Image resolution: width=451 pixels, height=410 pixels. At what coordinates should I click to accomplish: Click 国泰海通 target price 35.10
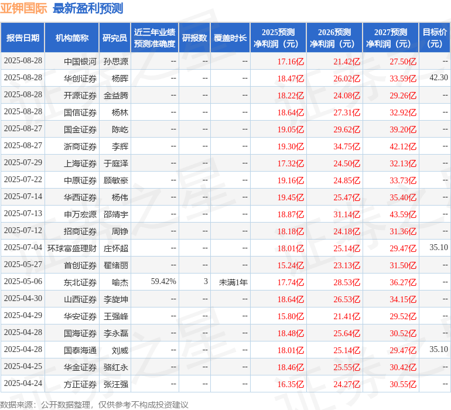pyautogui.click(x=439, y=349)
